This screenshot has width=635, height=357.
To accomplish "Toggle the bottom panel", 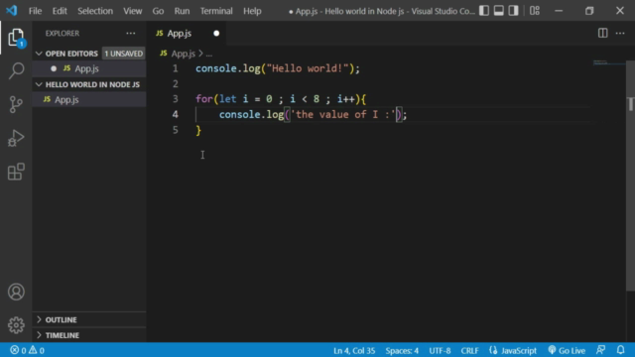I will pos(498,11).
